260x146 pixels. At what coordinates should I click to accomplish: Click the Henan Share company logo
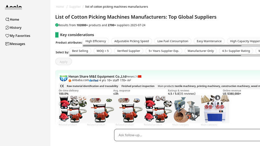coord(63,78)
